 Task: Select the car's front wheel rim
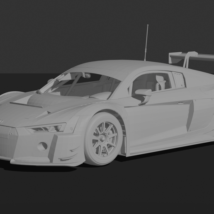tap(105, 139)
